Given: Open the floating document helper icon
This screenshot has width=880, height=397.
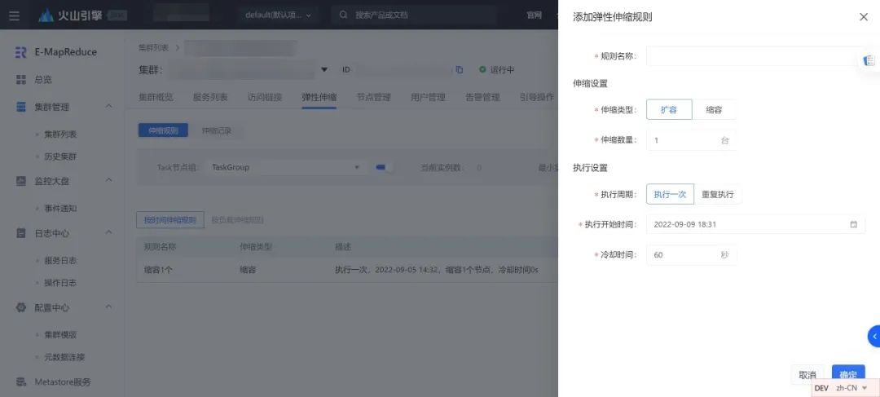Looking at the screenshot, I should click(869, 60).
